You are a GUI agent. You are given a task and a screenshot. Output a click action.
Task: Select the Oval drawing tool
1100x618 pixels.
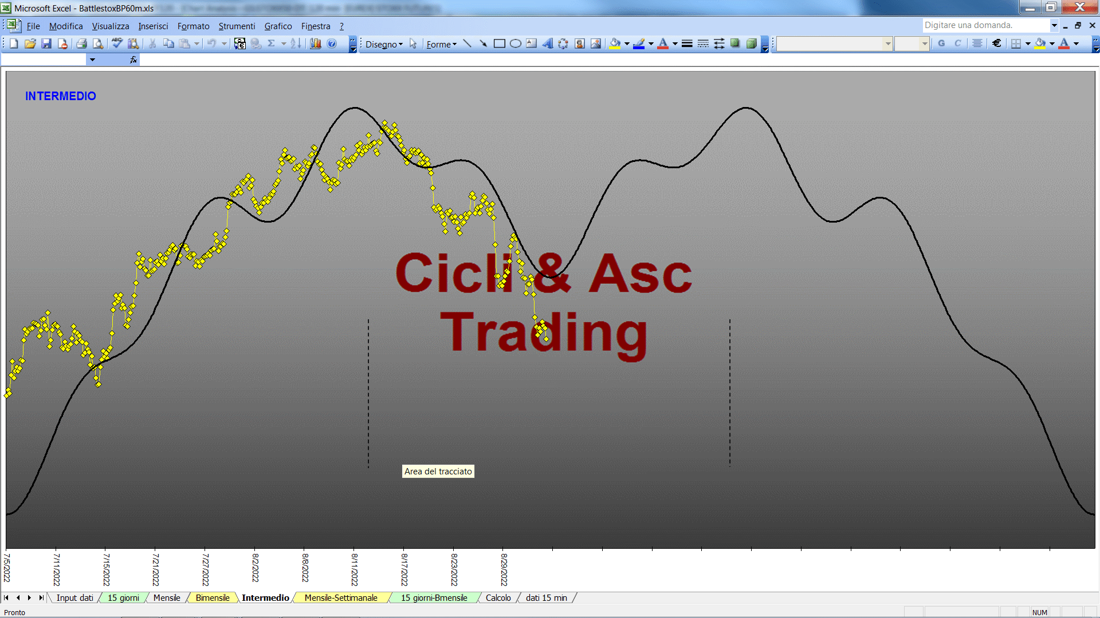(516, 43)
